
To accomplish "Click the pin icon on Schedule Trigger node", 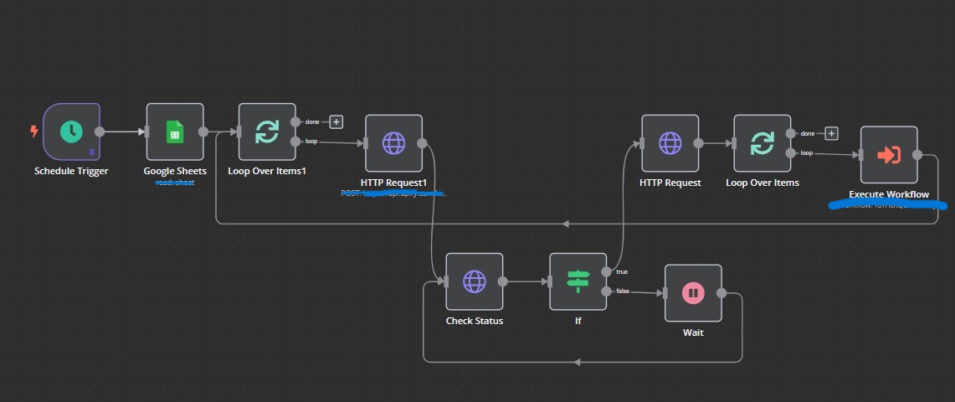I will (92, 153).
